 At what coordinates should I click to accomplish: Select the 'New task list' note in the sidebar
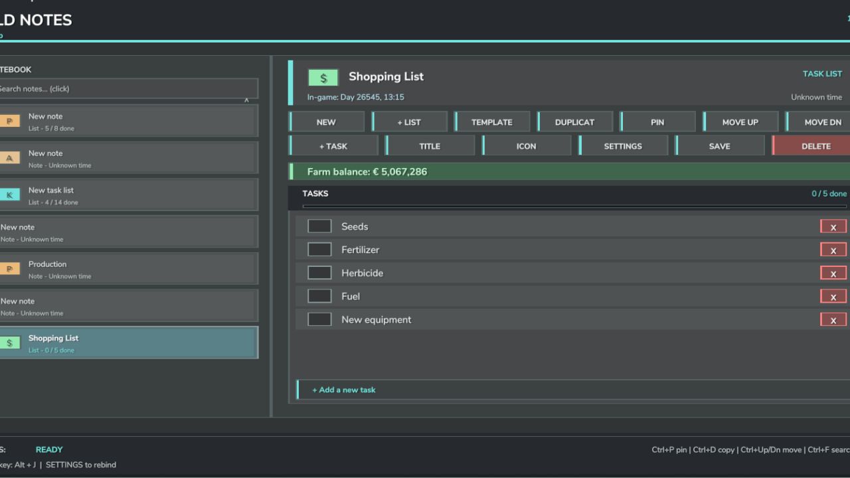pyautogui.click(x=129, y=195)
